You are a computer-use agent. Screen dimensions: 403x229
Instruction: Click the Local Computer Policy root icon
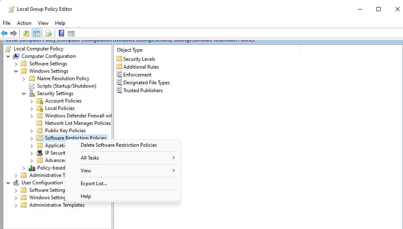pyautogui.click(x=8, y=49)
